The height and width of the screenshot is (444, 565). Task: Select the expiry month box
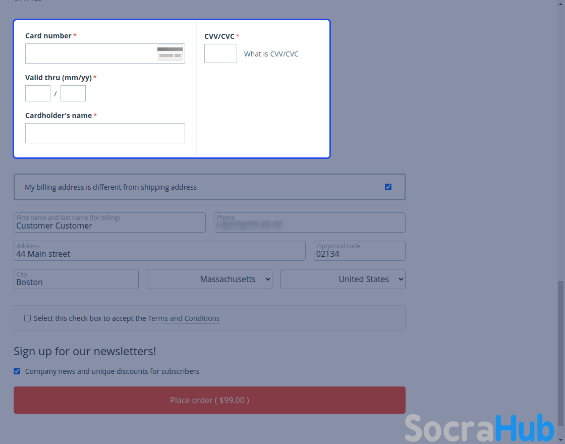pos(38,93)
